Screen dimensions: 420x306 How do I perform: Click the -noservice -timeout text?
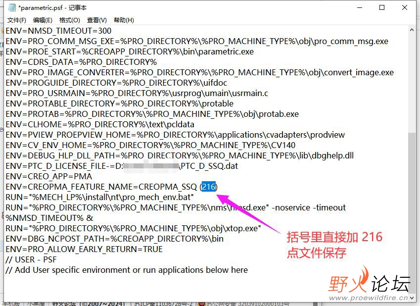click(x=309, y=207)
